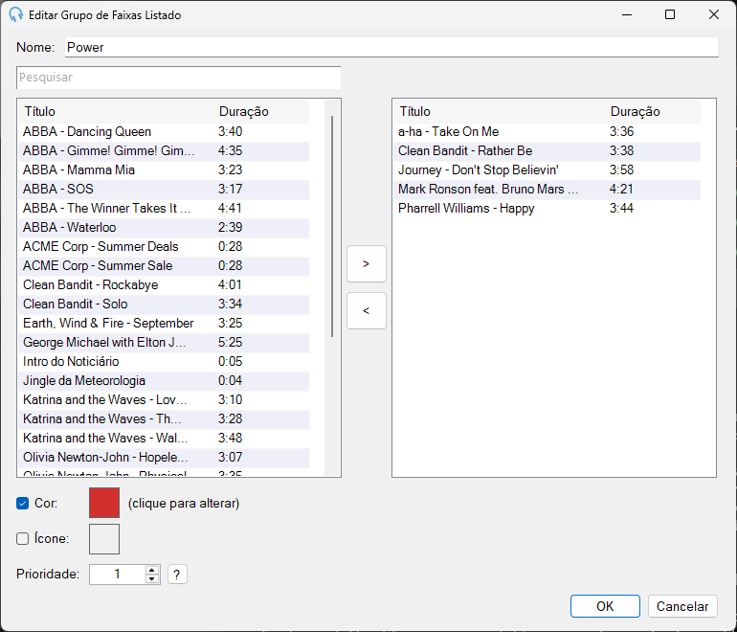Image resolution: width=737 pixels, height=632 pixels.
Task: Click the Prioridade value field
Action: coord(118,575)
